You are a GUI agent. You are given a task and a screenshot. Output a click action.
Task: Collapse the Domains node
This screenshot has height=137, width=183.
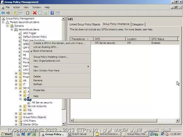(x=7, y=26)
